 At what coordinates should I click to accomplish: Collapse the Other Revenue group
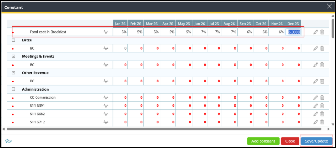click(x=14, y=73)
